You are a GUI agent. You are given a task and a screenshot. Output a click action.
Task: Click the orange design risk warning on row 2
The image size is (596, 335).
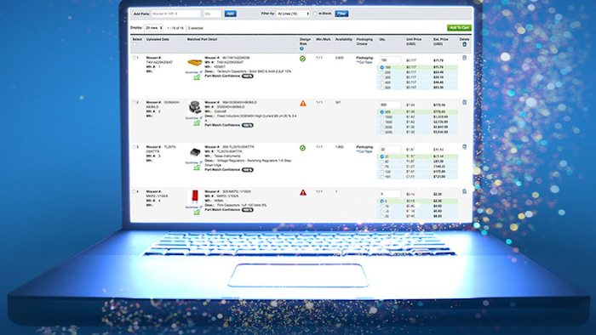coord(303,103)
